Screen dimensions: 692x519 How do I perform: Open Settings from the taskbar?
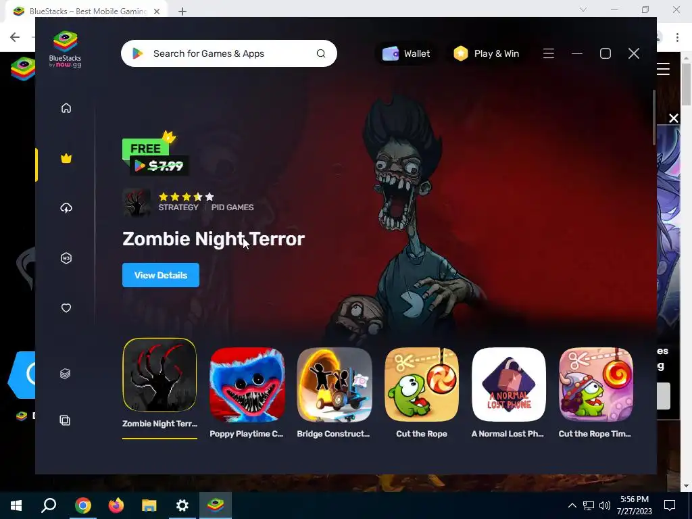click(x=182, y=505)
